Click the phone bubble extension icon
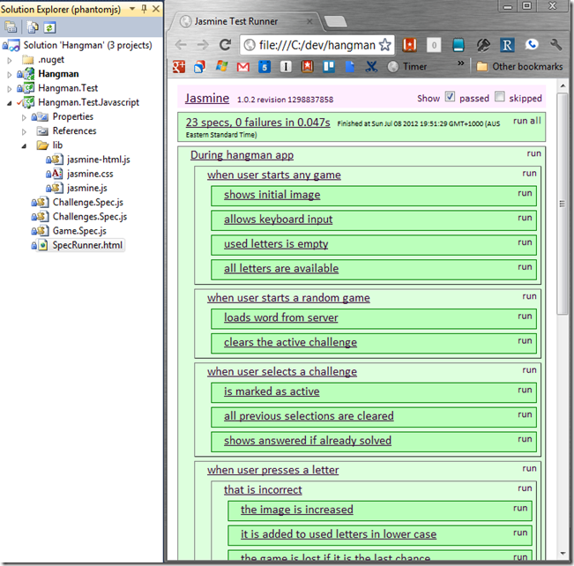Screen dimensions: 574x566 pos(532,45)
